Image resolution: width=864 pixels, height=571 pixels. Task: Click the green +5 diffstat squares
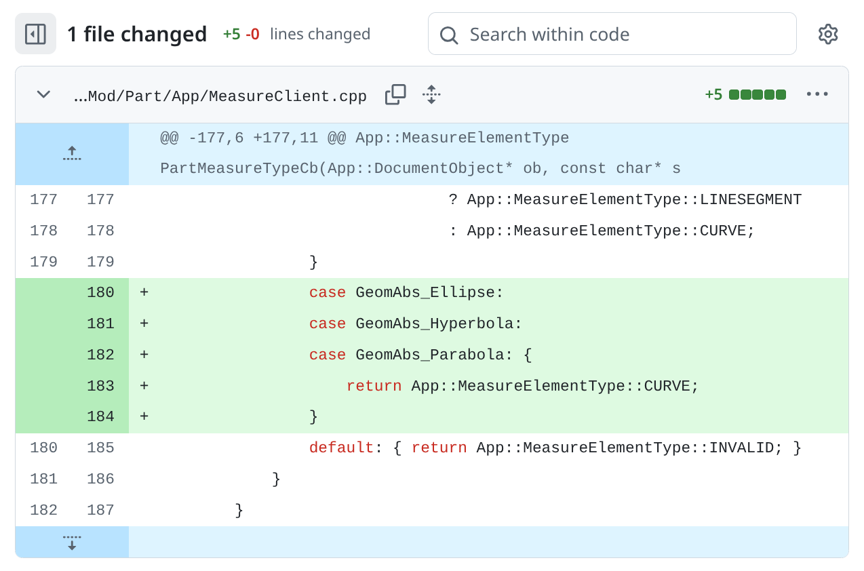(x=757, y=95)
